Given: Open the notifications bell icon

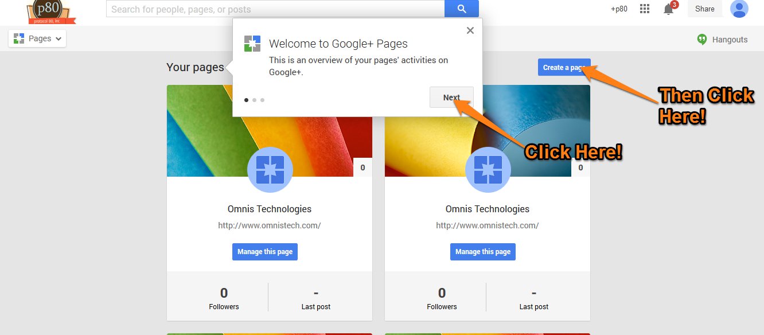Looking at the screenshot, I should (669, 9).
